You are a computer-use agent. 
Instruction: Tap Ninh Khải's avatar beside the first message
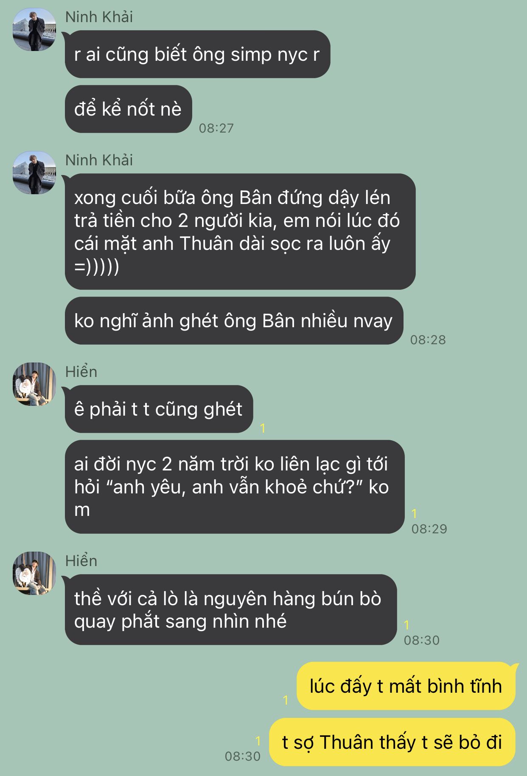(34, 29)
